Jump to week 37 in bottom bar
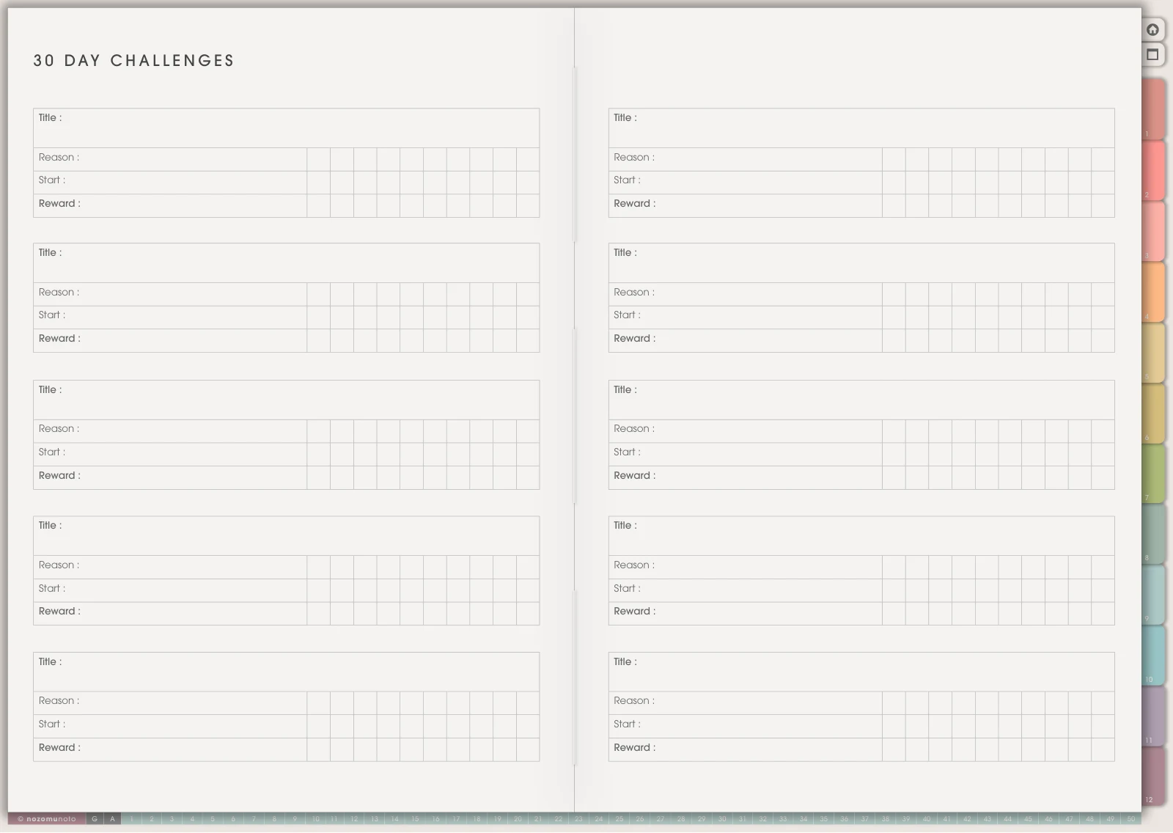 click(865, 819)
